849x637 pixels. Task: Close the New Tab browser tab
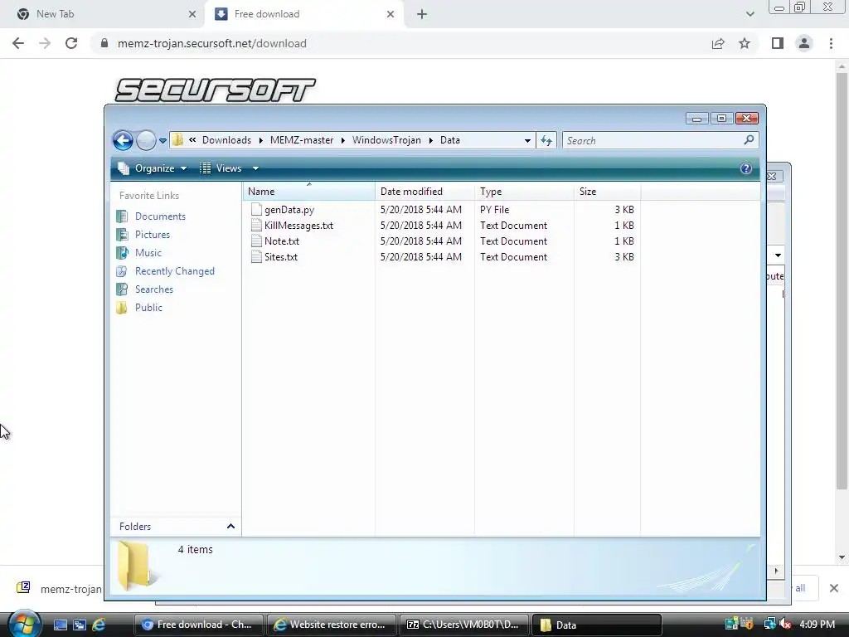pos(192,15)
